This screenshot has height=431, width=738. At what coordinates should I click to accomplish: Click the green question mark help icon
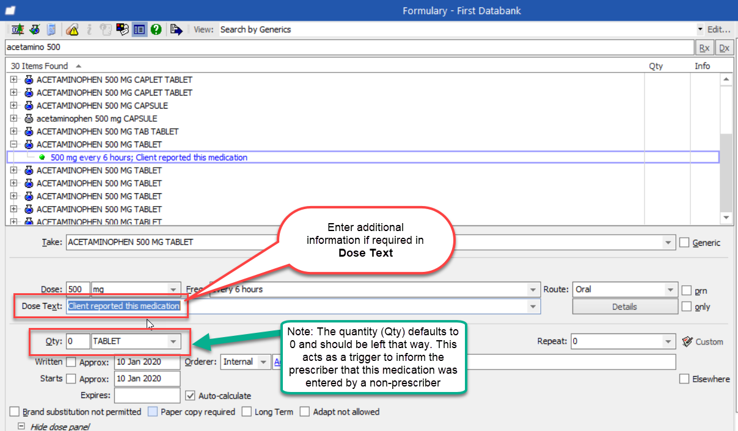coord(156,29)
